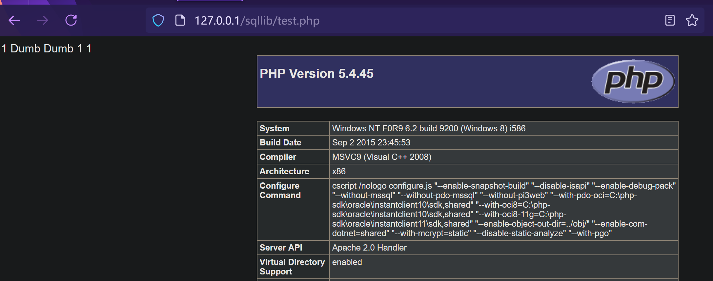Click the site information page icon
This screenshot has width=713, height=281.
pos(180,20)
